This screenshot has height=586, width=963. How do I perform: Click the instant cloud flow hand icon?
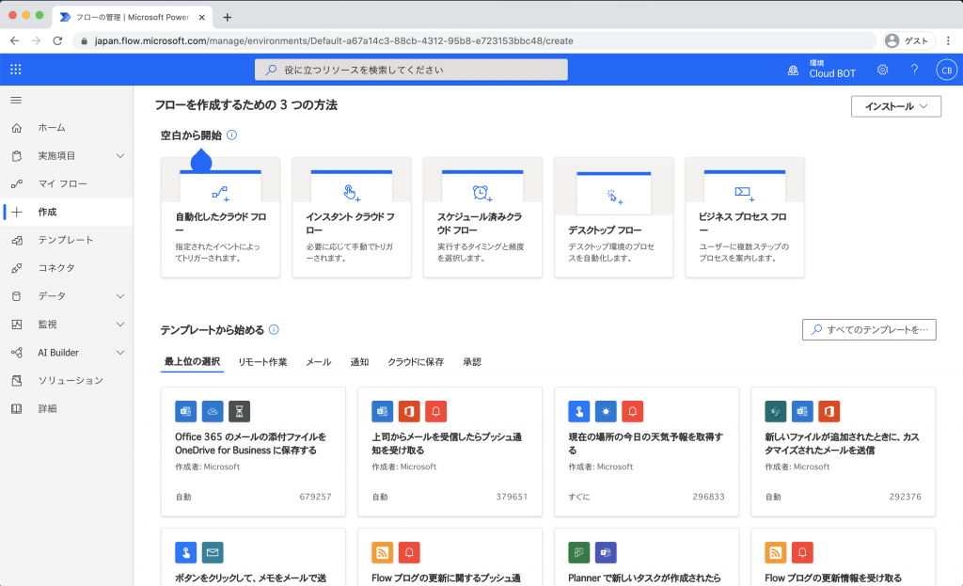click(352, 194)
